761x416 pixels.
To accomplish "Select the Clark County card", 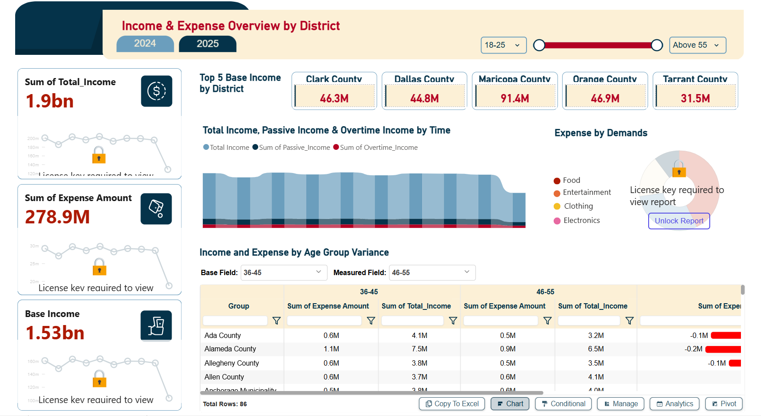I will tap(334, 91).
